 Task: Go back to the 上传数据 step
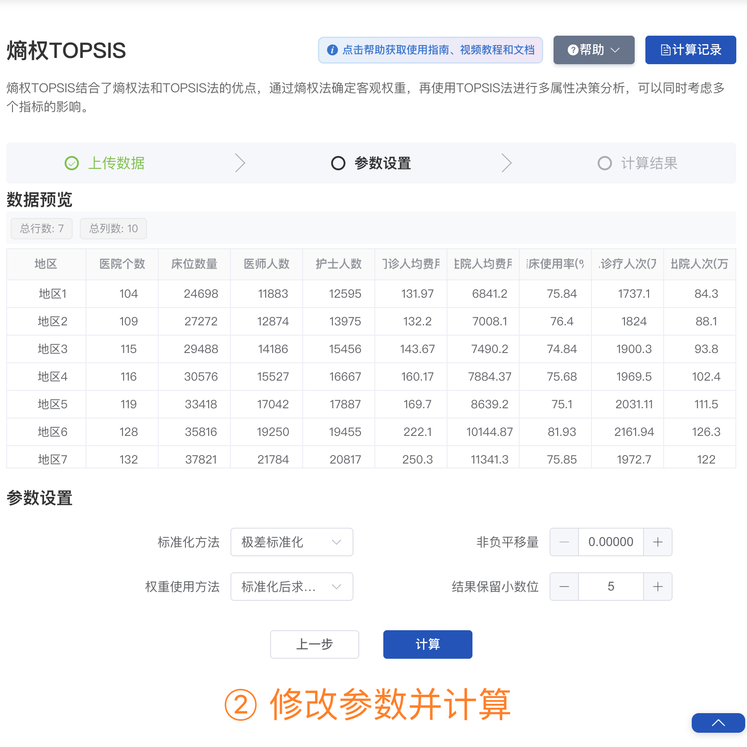117,163
